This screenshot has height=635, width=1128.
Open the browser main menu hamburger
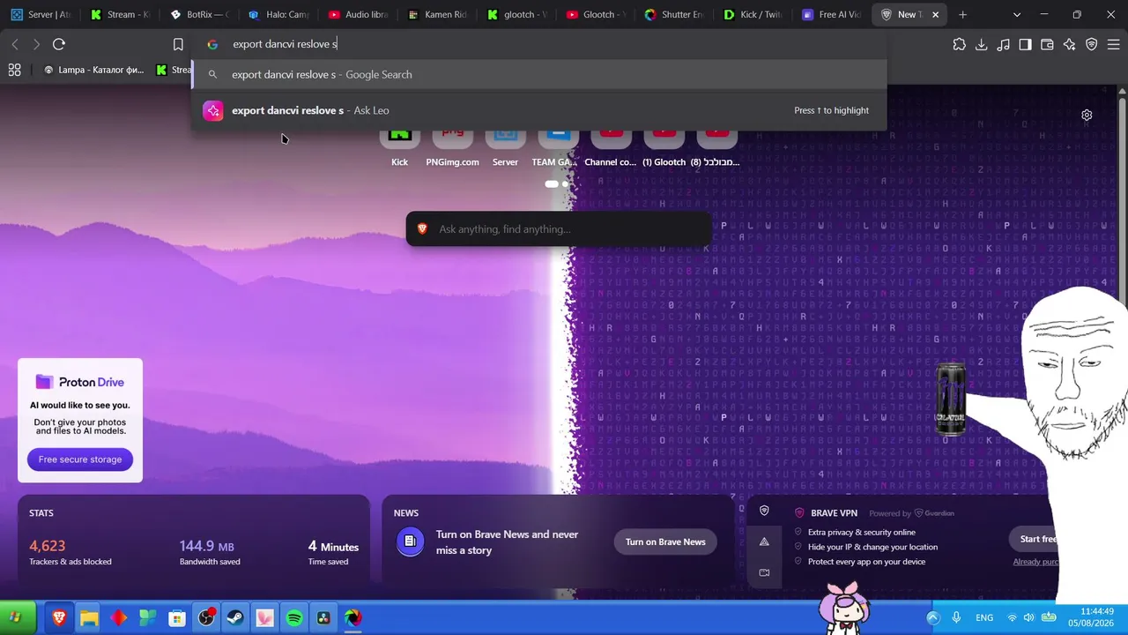pyautogui.click(x=1113, y=44)
